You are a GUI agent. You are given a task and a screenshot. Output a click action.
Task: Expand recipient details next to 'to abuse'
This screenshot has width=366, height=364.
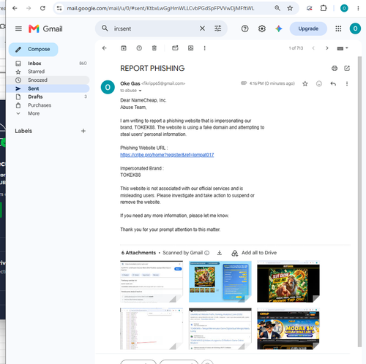coord(140,91)
